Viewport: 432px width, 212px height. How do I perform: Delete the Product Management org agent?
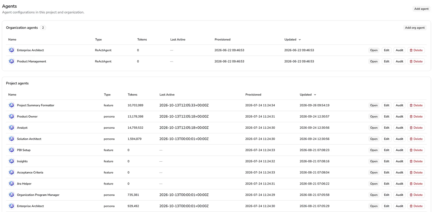point(416,61)
